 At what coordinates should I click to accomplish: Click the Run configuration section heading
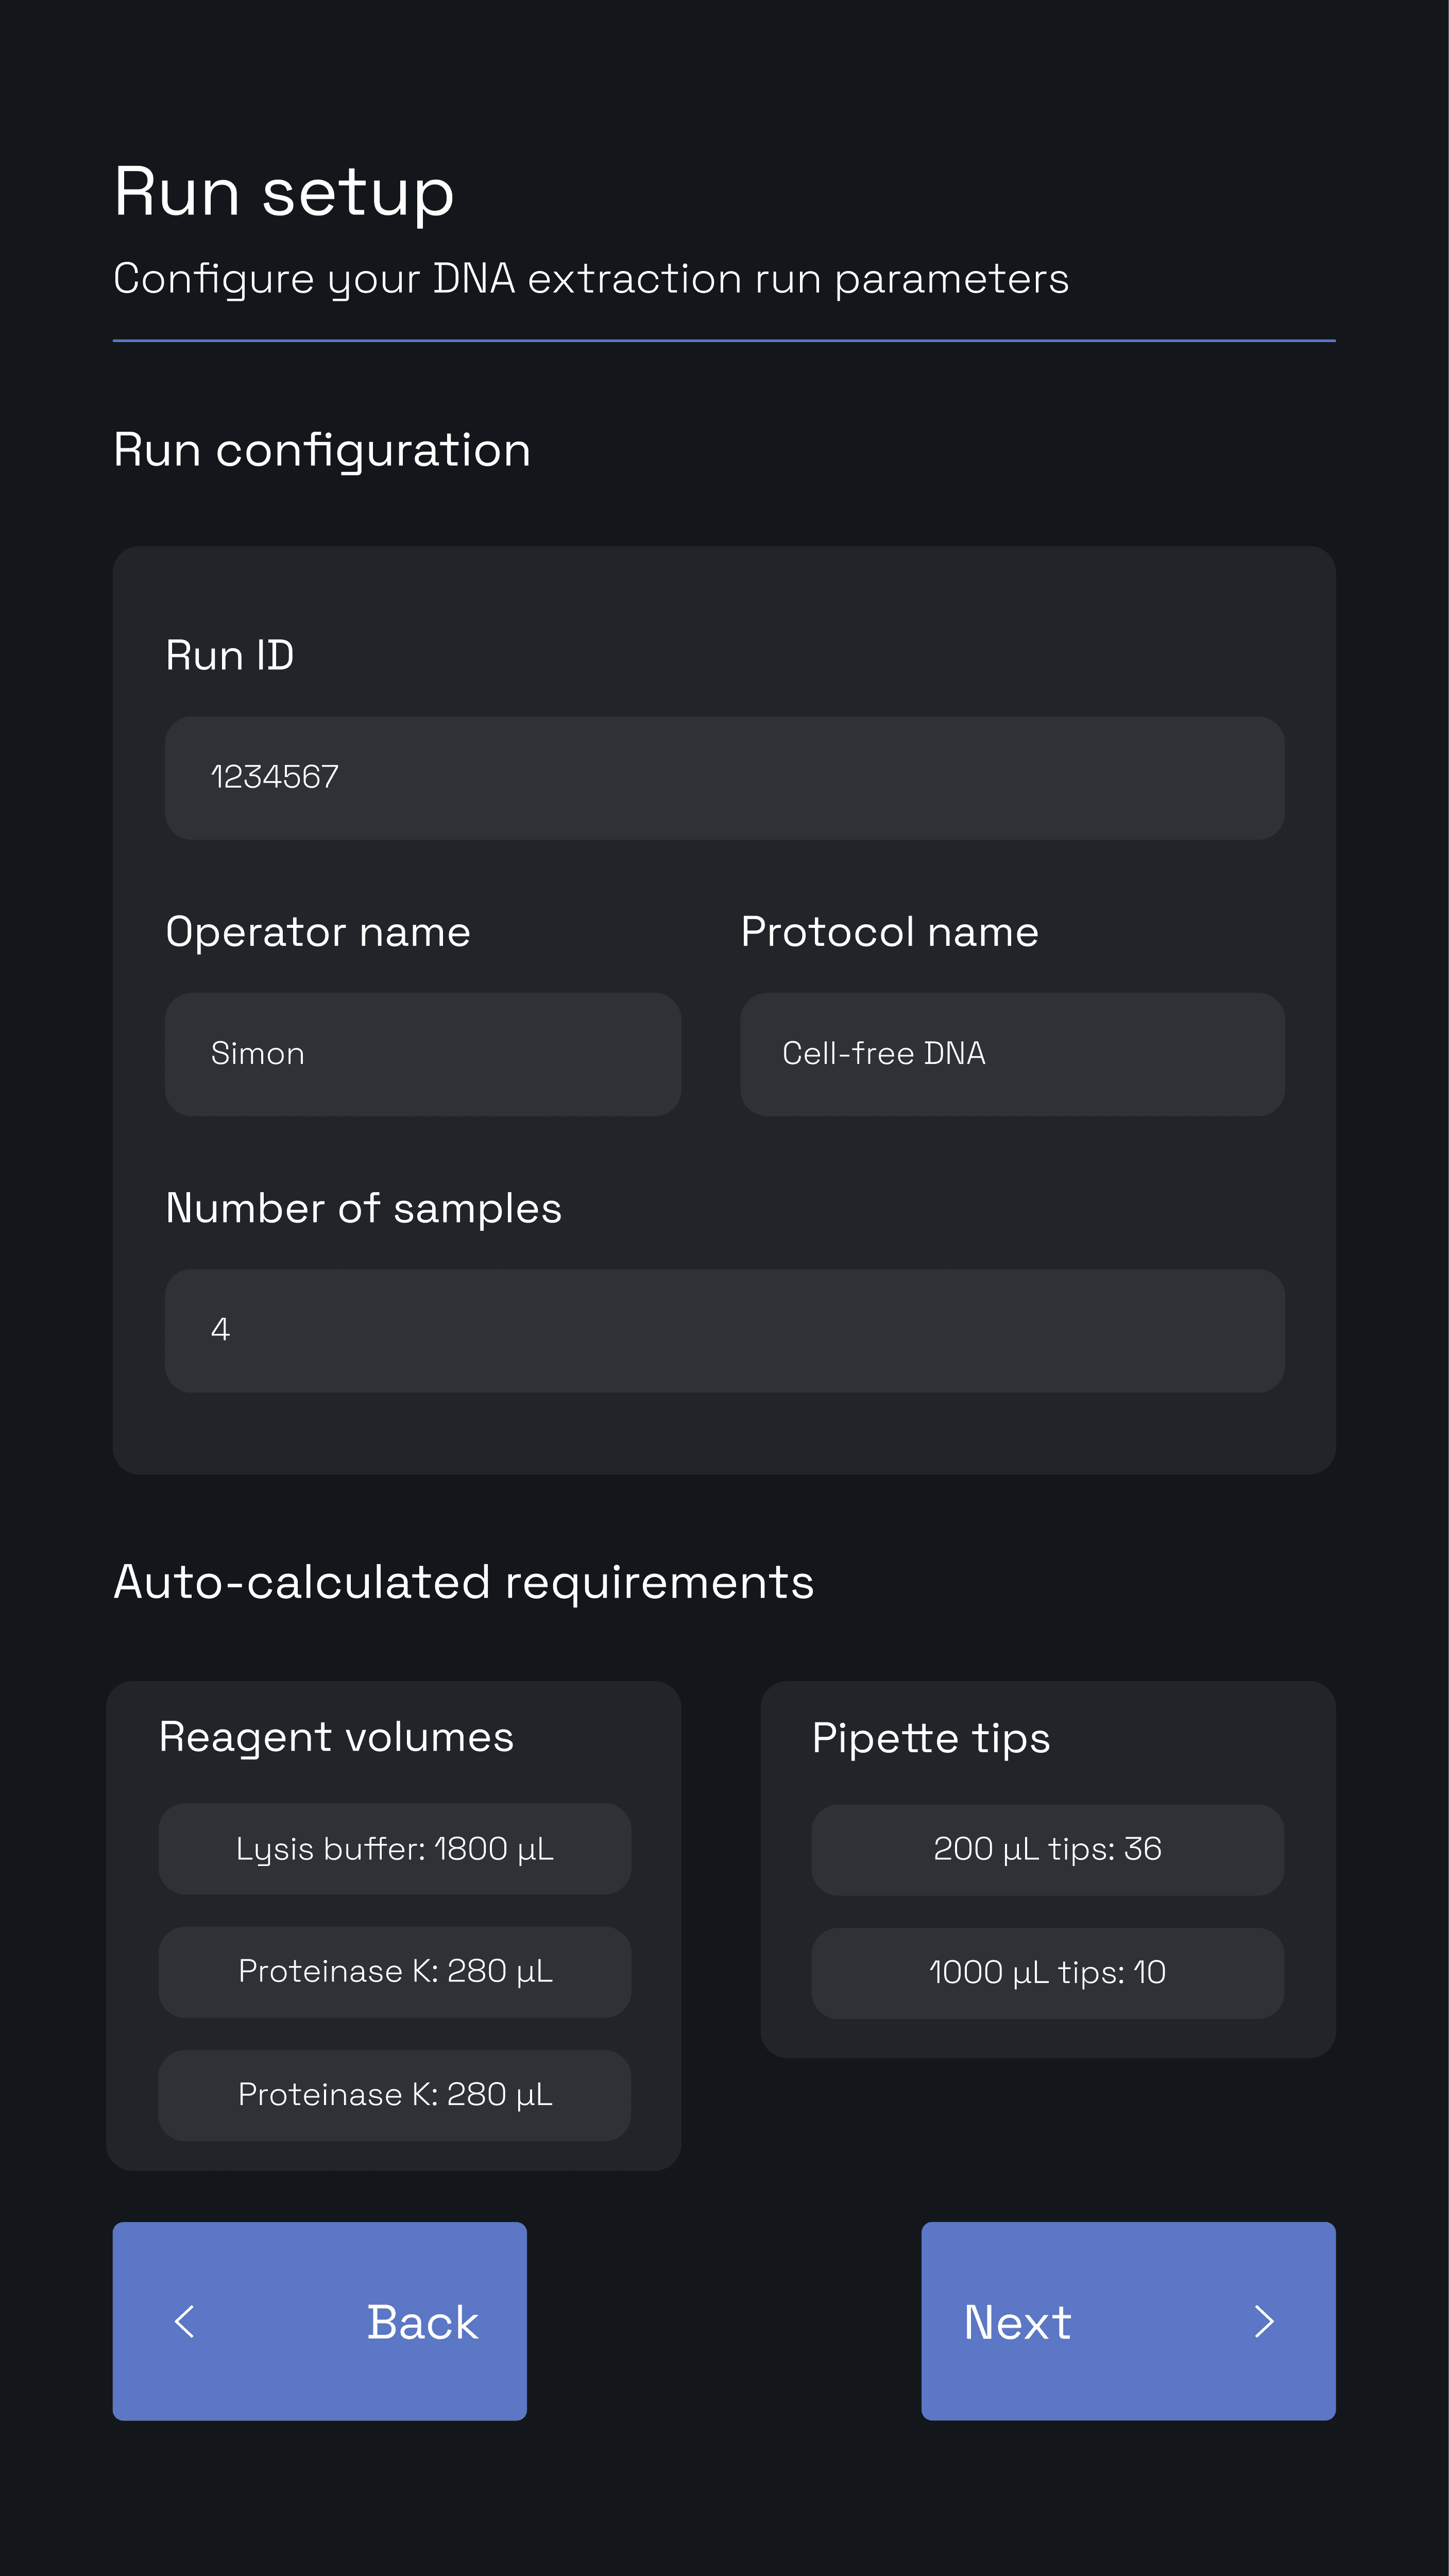click(321, 450)
